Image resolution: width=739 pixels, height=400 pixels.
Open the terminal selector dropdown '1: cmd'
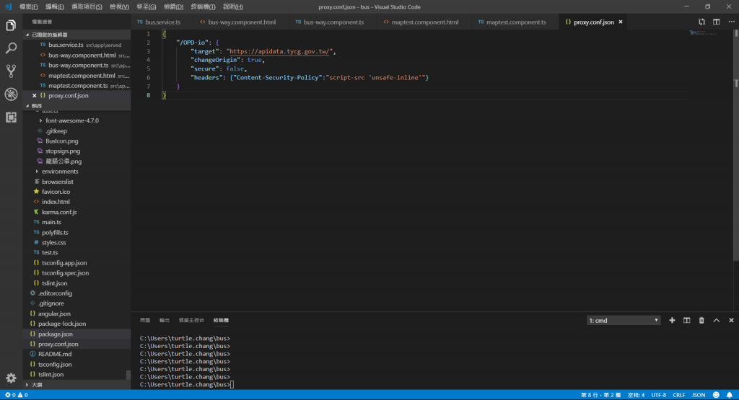pyautogui.click(x=623, y=321)
